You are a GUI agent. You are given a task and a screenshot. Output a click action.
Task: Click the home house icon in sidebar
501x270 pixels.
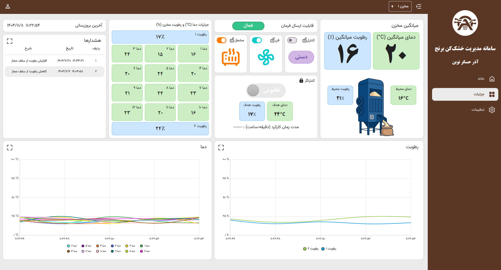(x=492, y=79)
